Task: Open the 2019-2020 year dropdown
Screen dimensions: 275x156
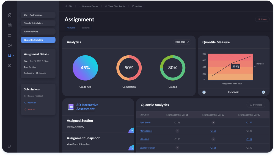Action: 182,42
